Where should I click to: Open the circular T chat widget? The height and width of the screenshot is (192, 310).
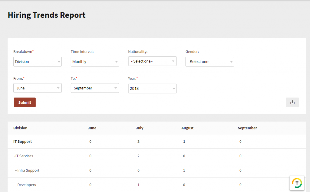click(x=297, y=183)
